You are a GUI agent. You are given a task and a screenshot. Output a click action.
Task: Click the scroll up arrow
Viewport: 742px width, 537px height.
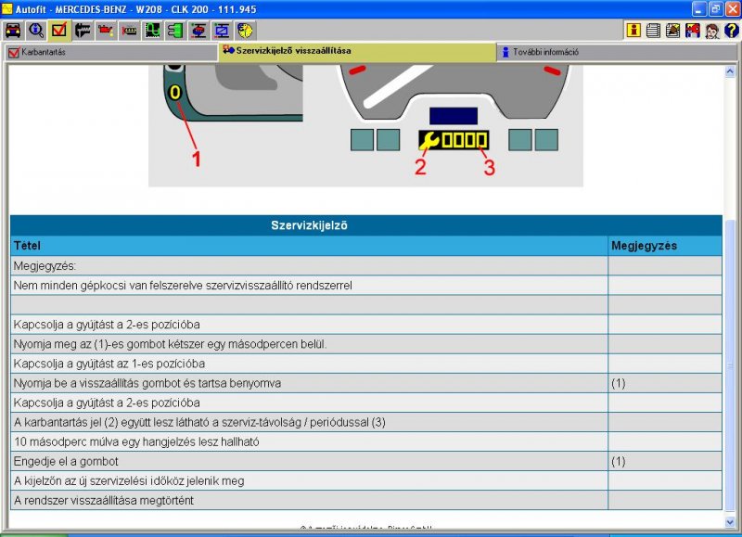pos(730,71)
